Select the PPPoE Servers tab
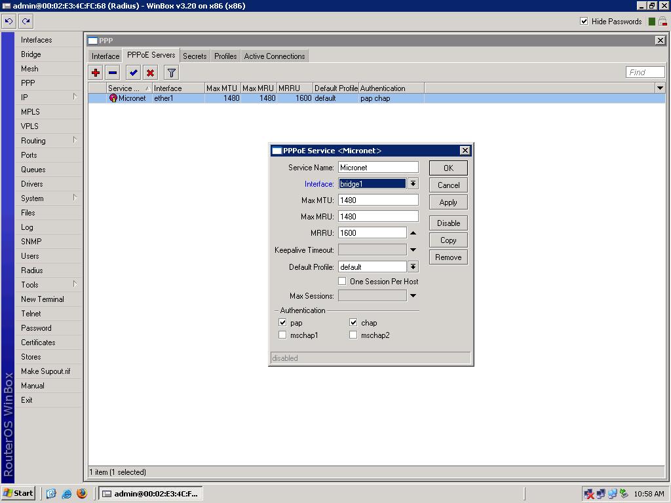 pyautogui.click(x=151, y=55)
